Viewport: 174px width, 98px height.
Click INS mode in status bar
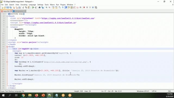pos(169,91)
